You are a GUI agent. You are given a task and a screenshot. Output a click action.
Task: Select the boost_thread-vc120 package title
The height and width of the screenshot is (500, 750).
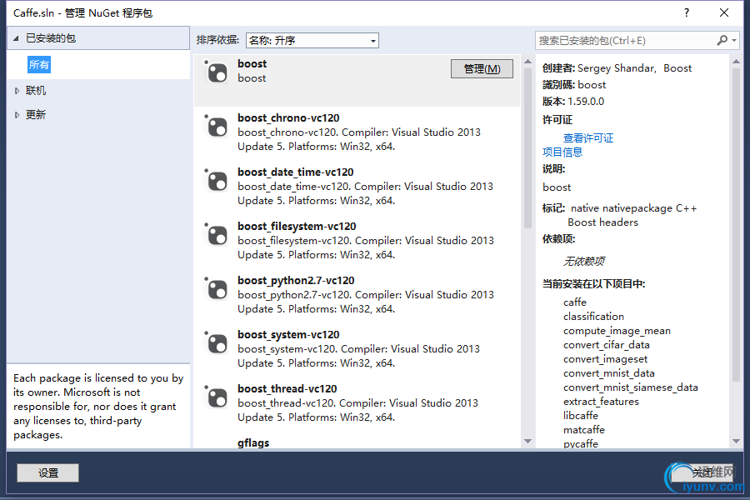coord(287,388)
